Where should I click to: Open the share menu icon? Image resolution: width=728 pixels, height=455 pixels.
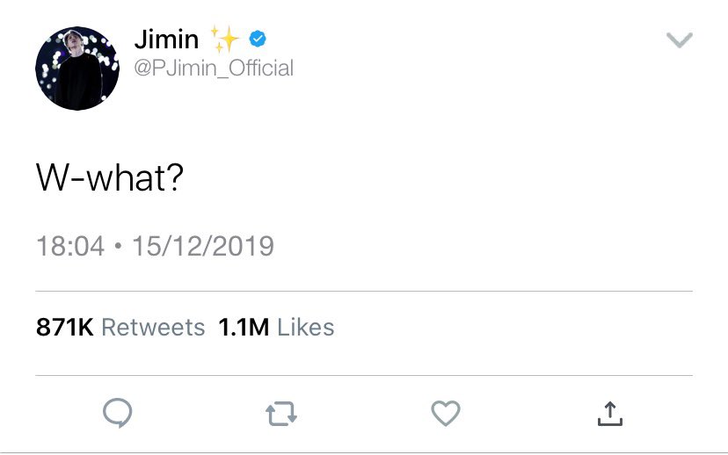tap(610, 413)
